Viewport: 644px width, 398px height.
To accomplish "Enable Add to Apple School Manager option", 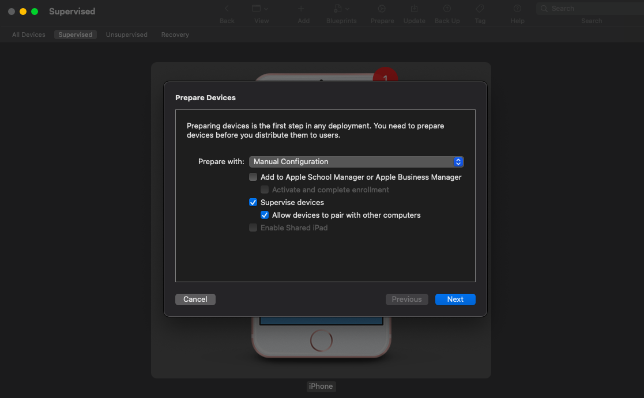I will (253, 177).
